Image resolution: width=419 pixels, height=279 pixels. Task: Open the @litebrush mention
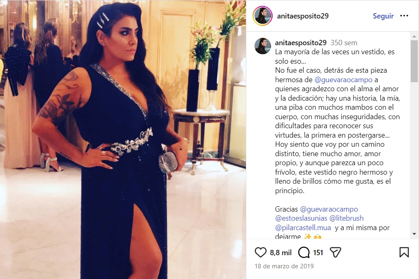click(x=346, y=218)
